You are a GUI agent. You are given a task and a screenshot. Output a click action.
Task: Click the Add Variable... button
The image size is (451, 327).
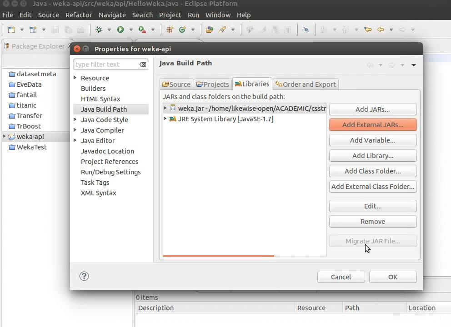pyautogui.click(x=373, y=140)
